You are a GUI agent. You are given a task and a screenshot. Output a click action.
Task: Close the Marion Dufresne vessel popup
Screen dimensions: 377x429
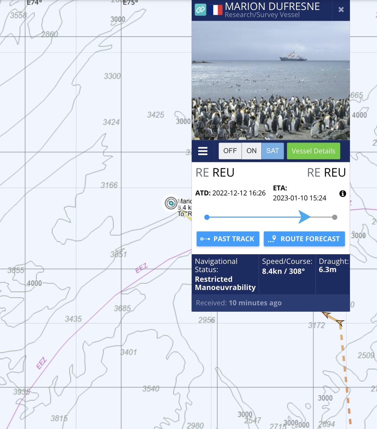pos(341,10)
